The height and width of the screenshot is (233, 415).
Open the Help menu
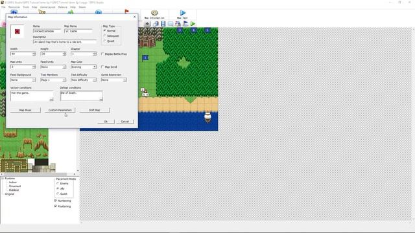click(x=73, y=7)
